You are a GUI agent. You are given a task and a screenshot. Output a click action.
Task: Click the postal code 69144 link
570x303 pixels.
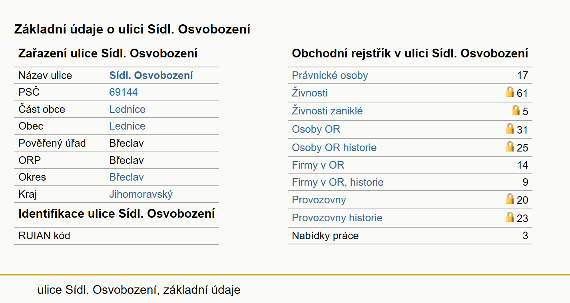pos(123,92)
